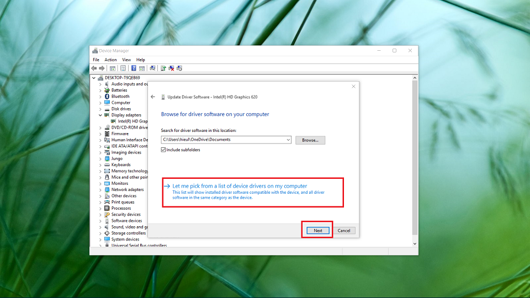Open the driver location path dropdown
530x298 pixels.
coord(288,140)
